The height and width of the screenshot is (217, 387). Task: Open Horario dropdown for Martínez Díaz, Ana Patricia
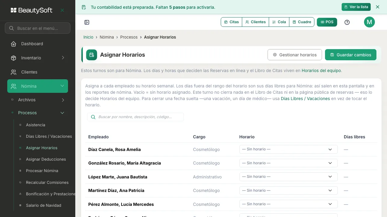288,190
